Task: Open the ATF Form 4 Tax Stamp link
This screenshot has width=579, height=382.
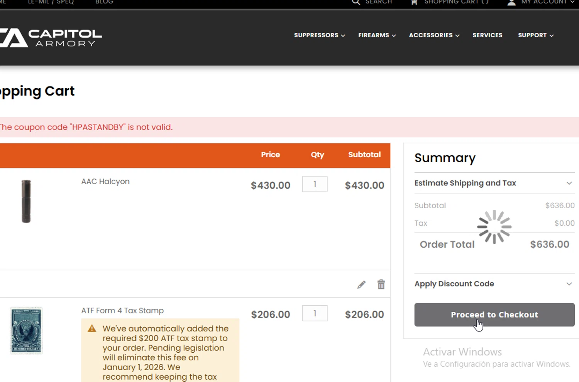Action: coord(122,311)
